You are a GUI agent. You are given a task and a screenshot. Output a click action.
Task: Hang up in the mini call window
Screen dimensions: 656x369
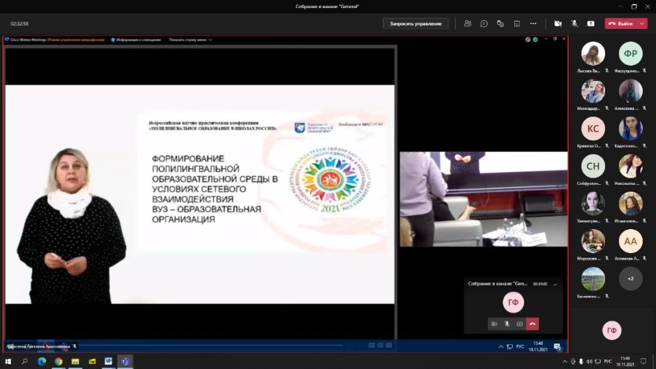(x=532, y=324)
